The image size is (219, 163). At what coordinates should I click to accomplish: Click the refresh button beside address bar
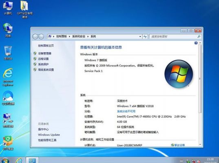pos(145,37)
